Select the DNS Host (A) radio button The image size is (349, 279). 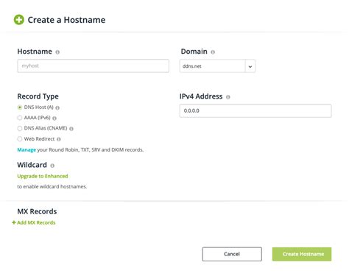pyautogui.click(x=20, y=107)
